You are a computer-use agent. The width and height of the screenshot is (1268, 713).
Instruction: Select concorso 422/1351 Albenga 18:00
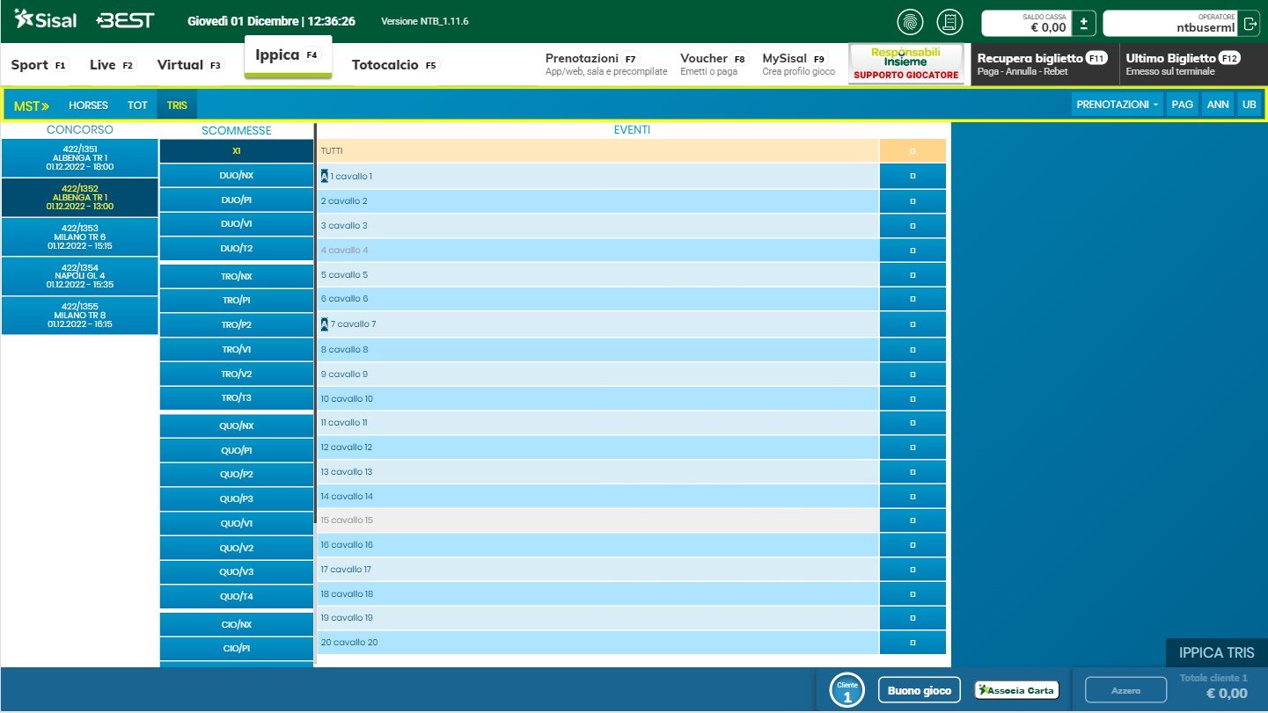click(79, 158)
